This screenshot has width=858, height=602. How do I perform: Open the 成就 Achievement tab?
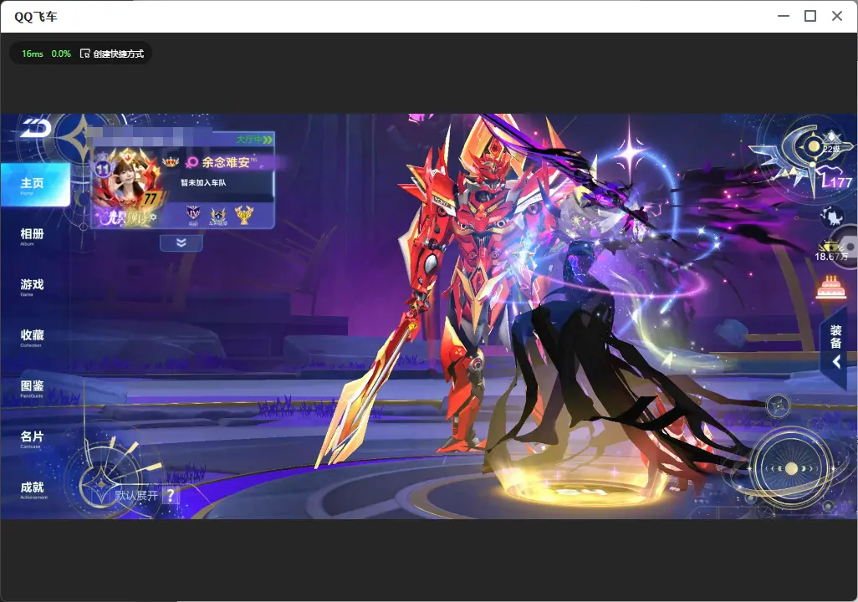(x=33, y=490)
